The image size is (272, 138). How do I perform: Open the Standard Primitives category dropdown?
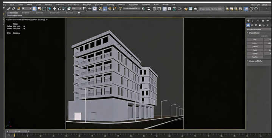click(x=259, y=29)
